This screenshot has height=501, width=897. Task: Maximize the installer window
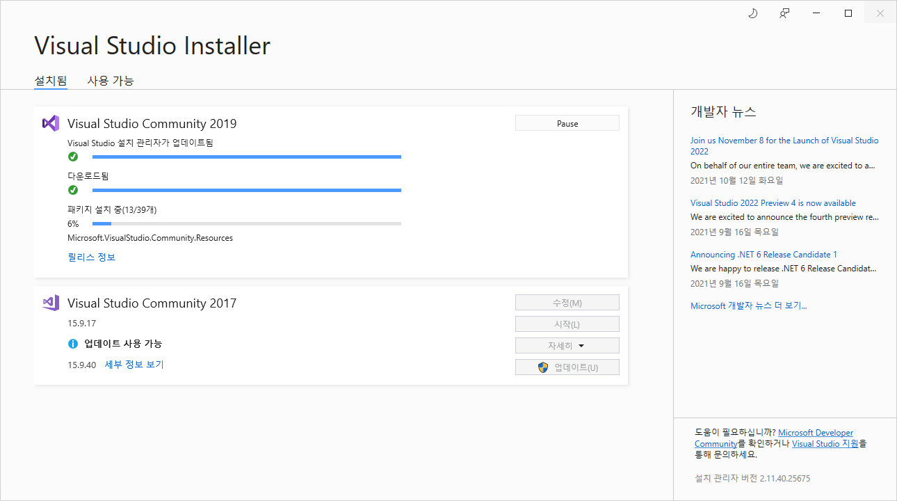[848, 13]
